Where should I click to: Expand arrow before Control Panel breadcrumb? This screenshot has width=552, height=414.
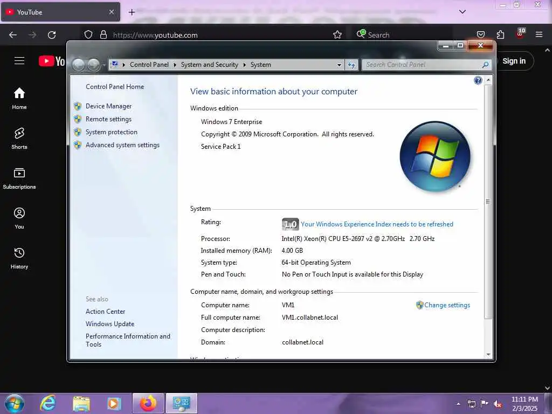coord(124,65)
